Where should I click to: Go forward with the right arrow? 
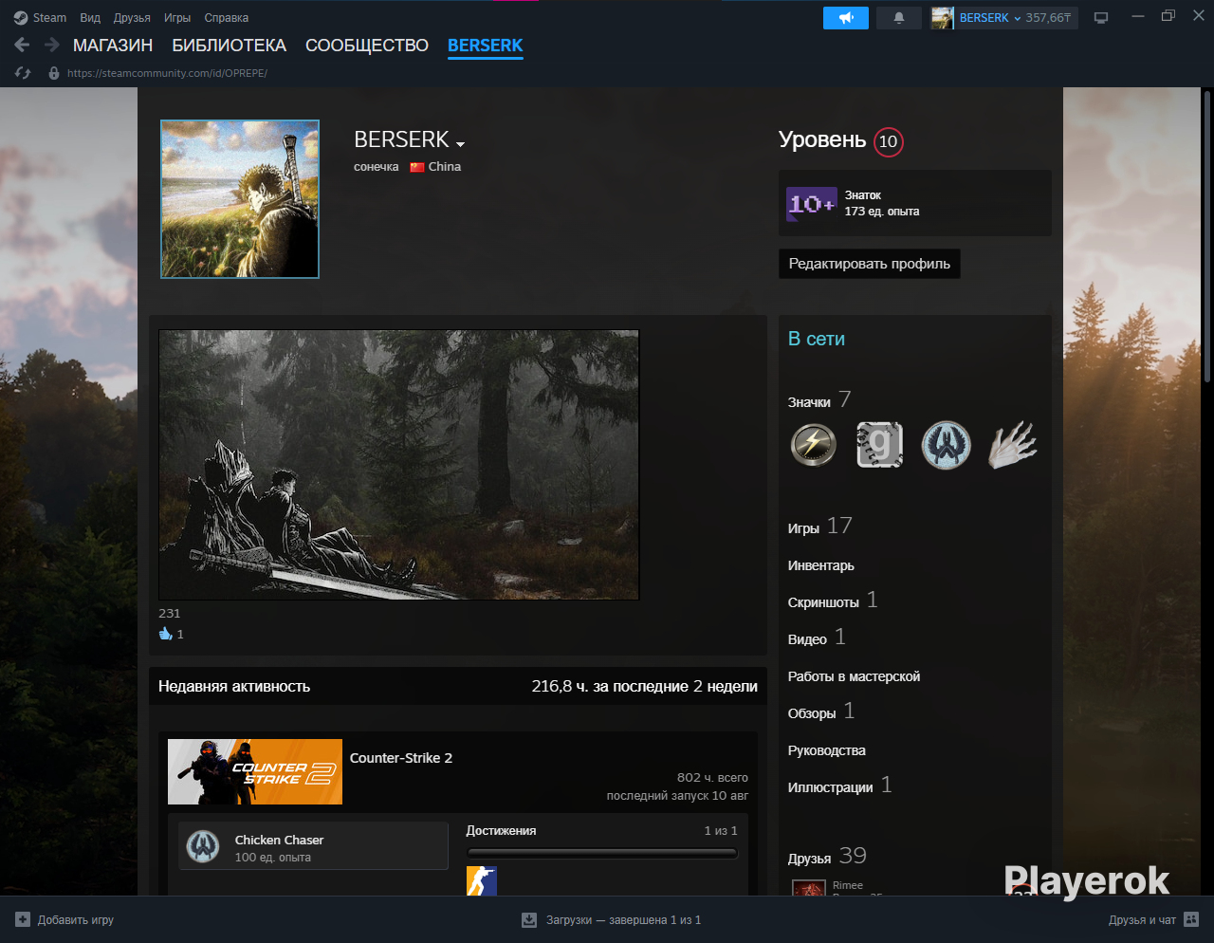pos(52,45)
